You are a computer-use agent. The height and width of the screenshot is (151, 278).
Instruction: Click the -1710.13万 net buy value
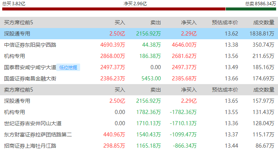(183, 123)
